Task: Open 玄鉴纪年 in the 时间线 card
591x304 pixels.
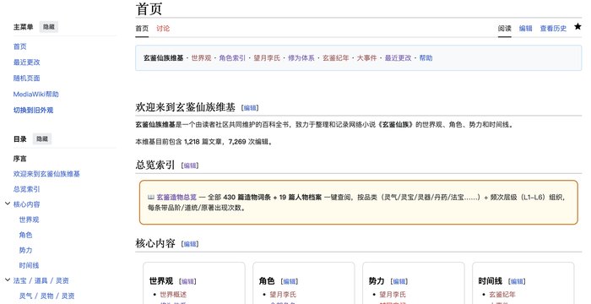Action: (502, 294)
